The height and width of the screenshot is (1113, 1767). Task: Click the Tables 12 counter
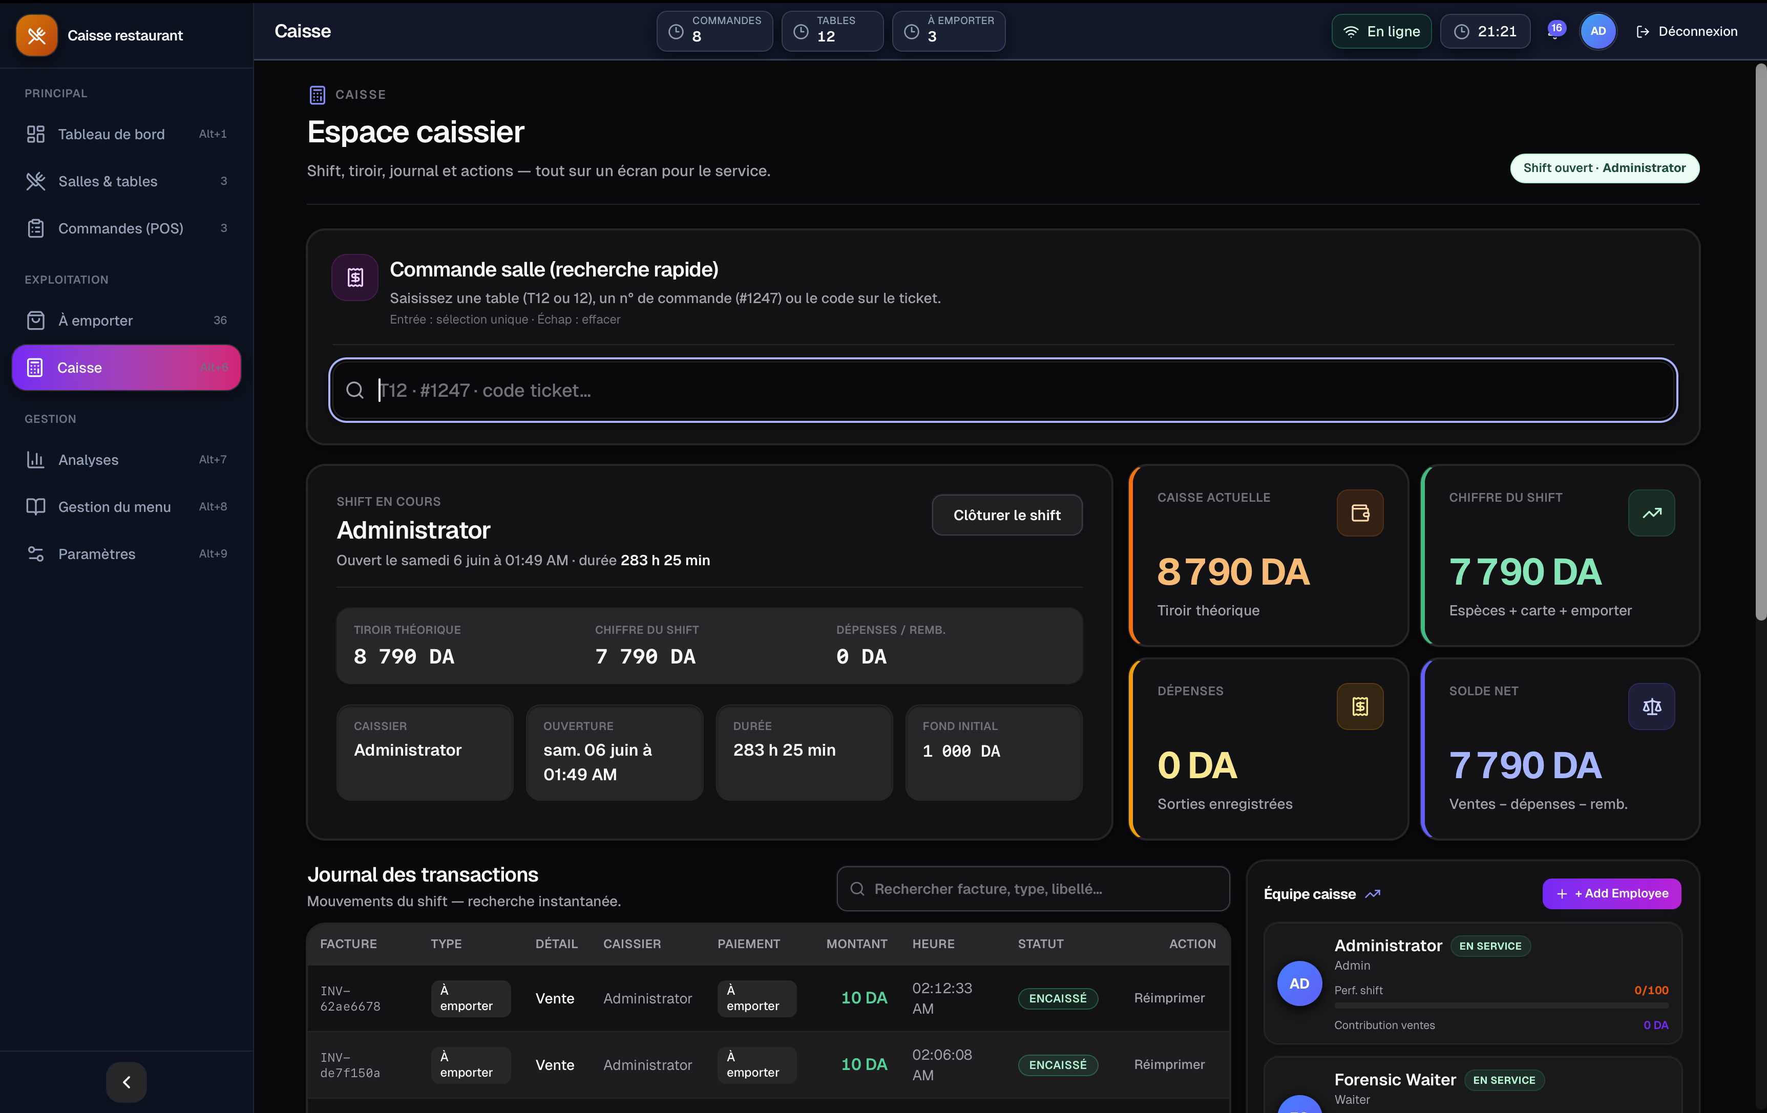[832, 32]
